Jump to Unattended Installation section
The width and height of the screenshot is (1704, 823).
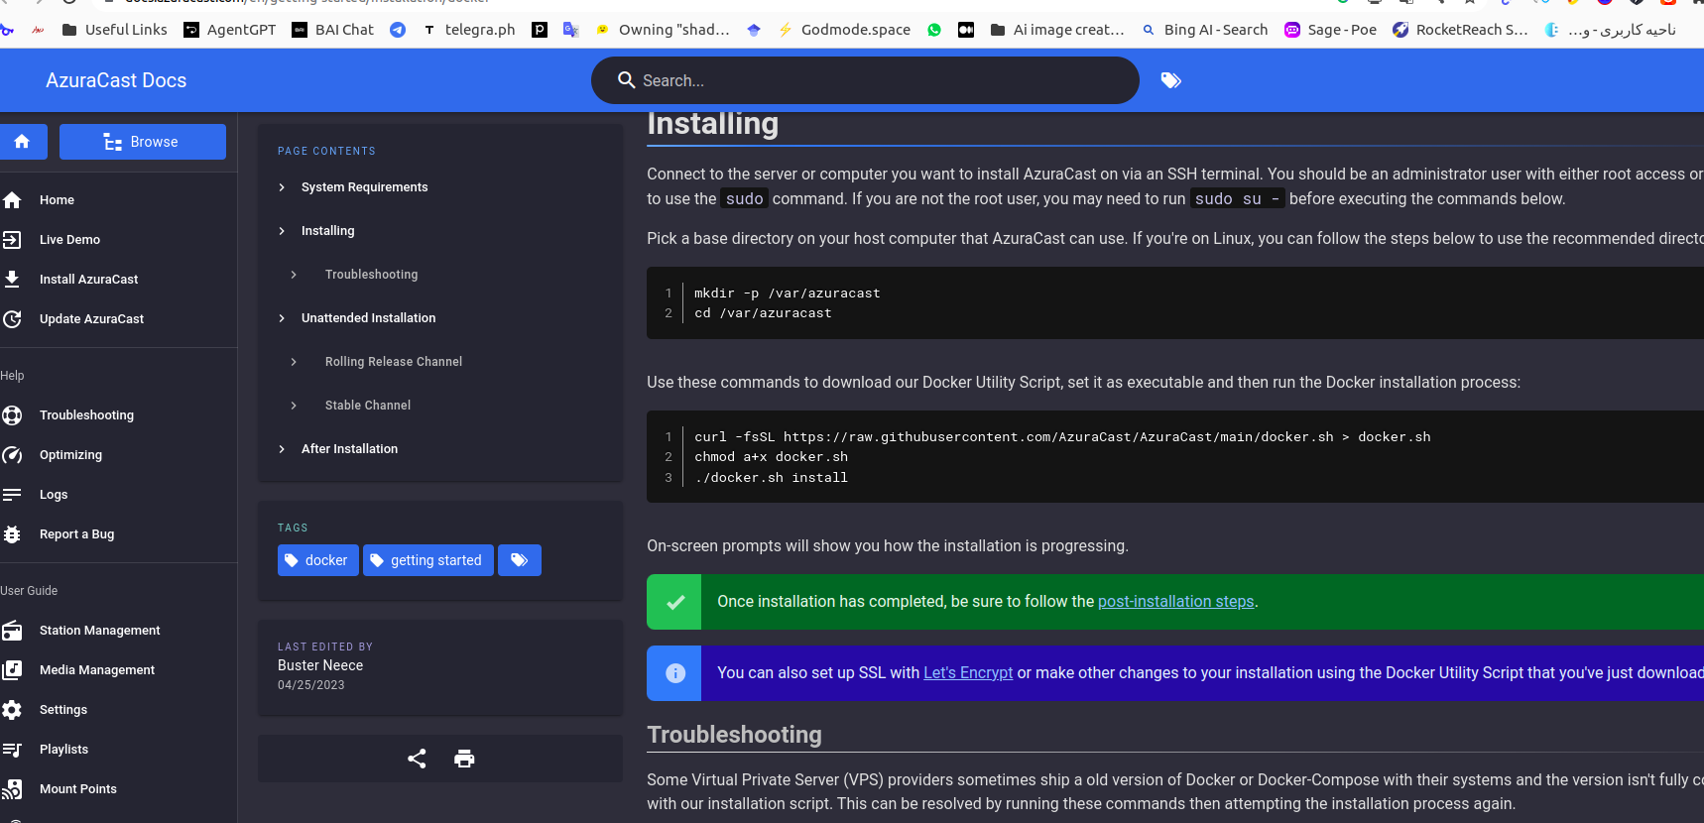point(369,318)
